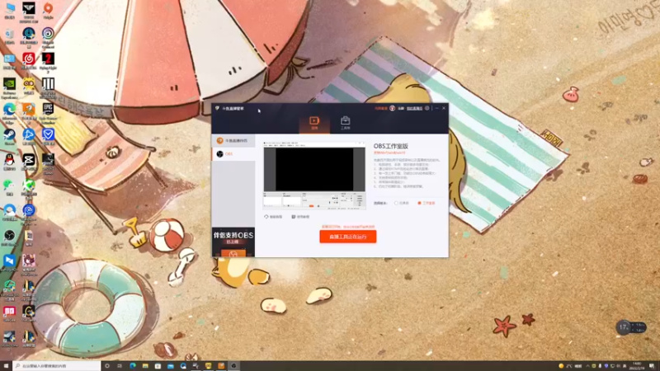This screenshot has height=371, width=660.
Task: Open the tutorial link below the preview
Action: tap(300, 217)
